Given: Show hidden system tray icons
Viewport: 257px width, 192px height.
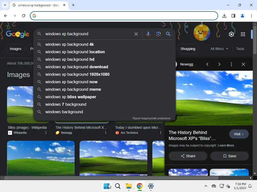Looking at the screenshot, I should pos(206,186).
